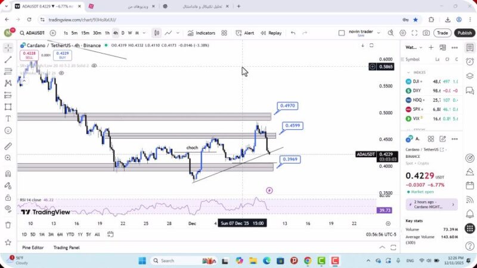The image size is (477, 268).
Task: Toggle hide all drawings eye icon
Action: pyautogui.click(x=8, y=208)
